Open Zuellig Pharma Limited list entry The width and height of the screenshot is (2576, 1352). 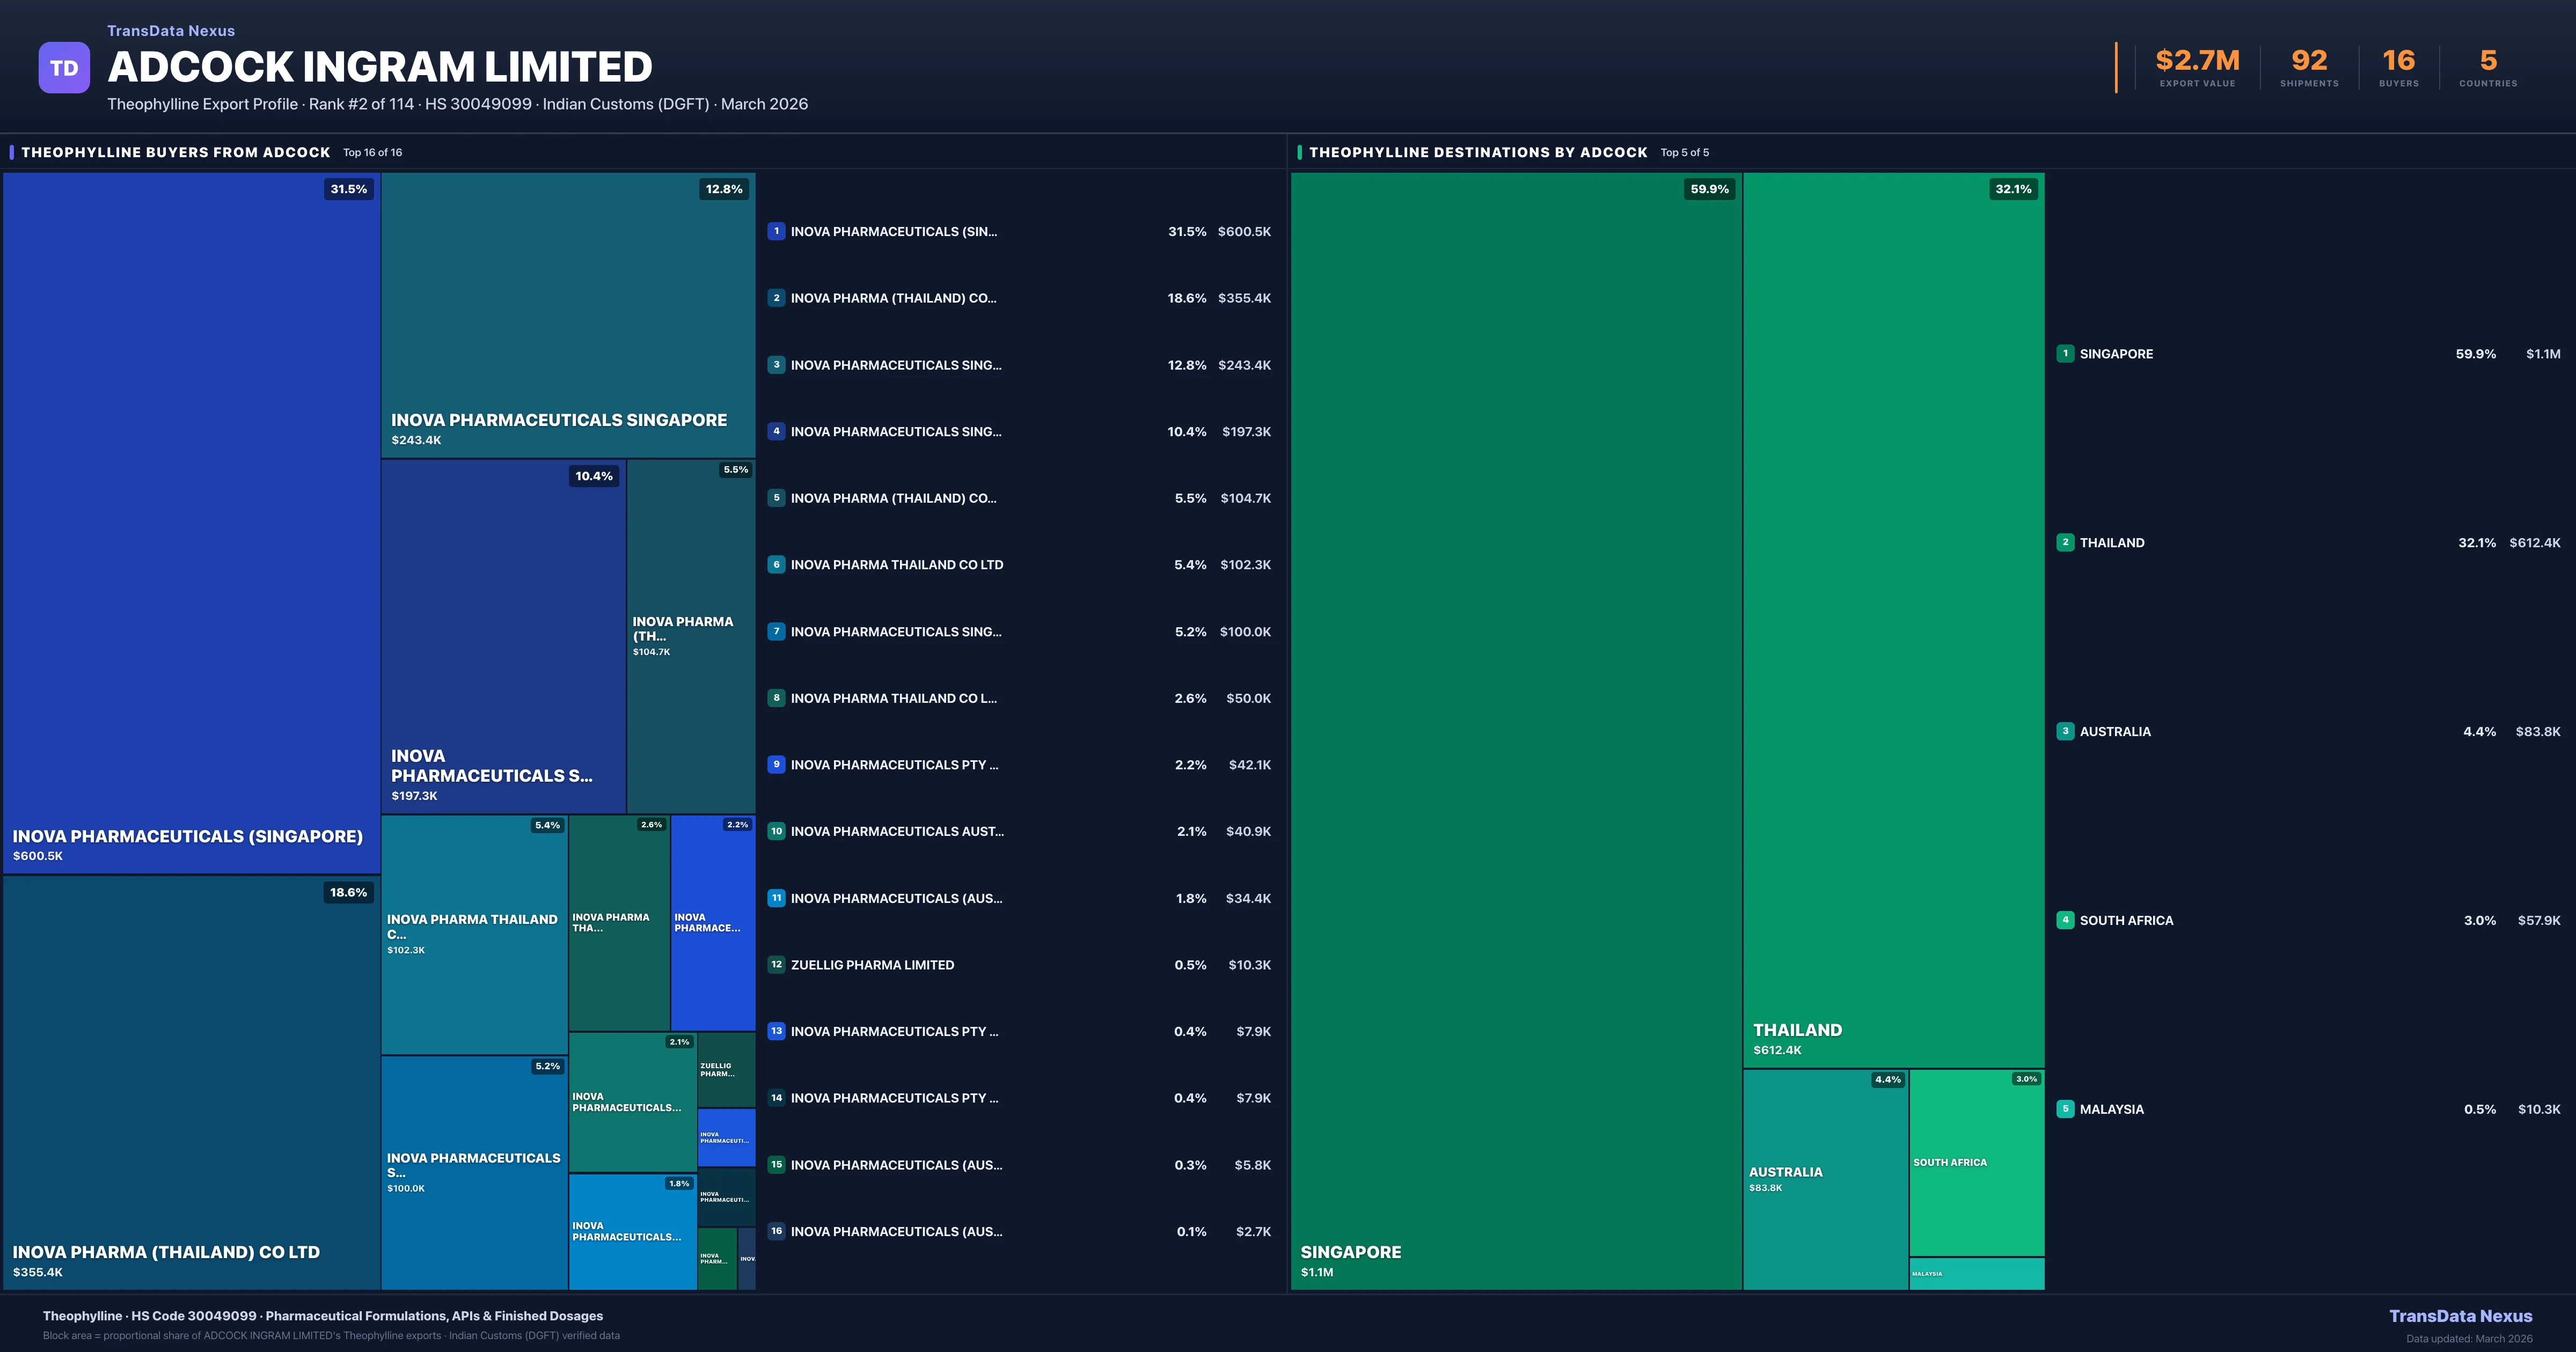point(872,965)
